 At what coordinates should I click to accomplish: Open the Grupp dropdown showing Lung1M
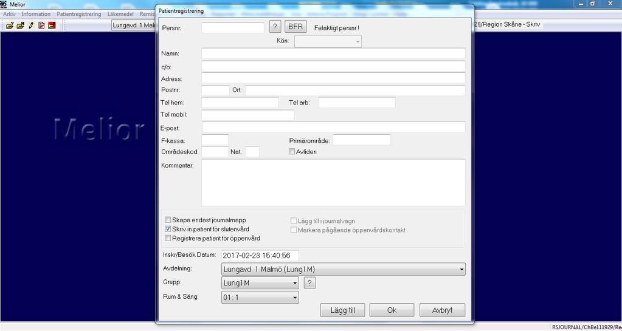[260, 283]
